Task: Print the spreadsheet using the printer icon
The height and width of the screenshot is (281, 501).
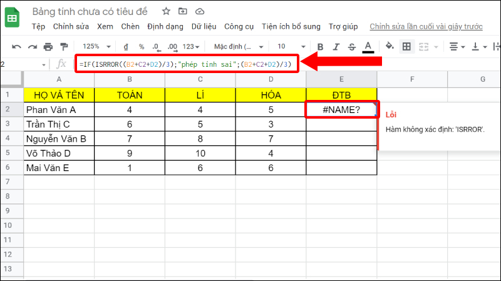Action: click(48, 47)
